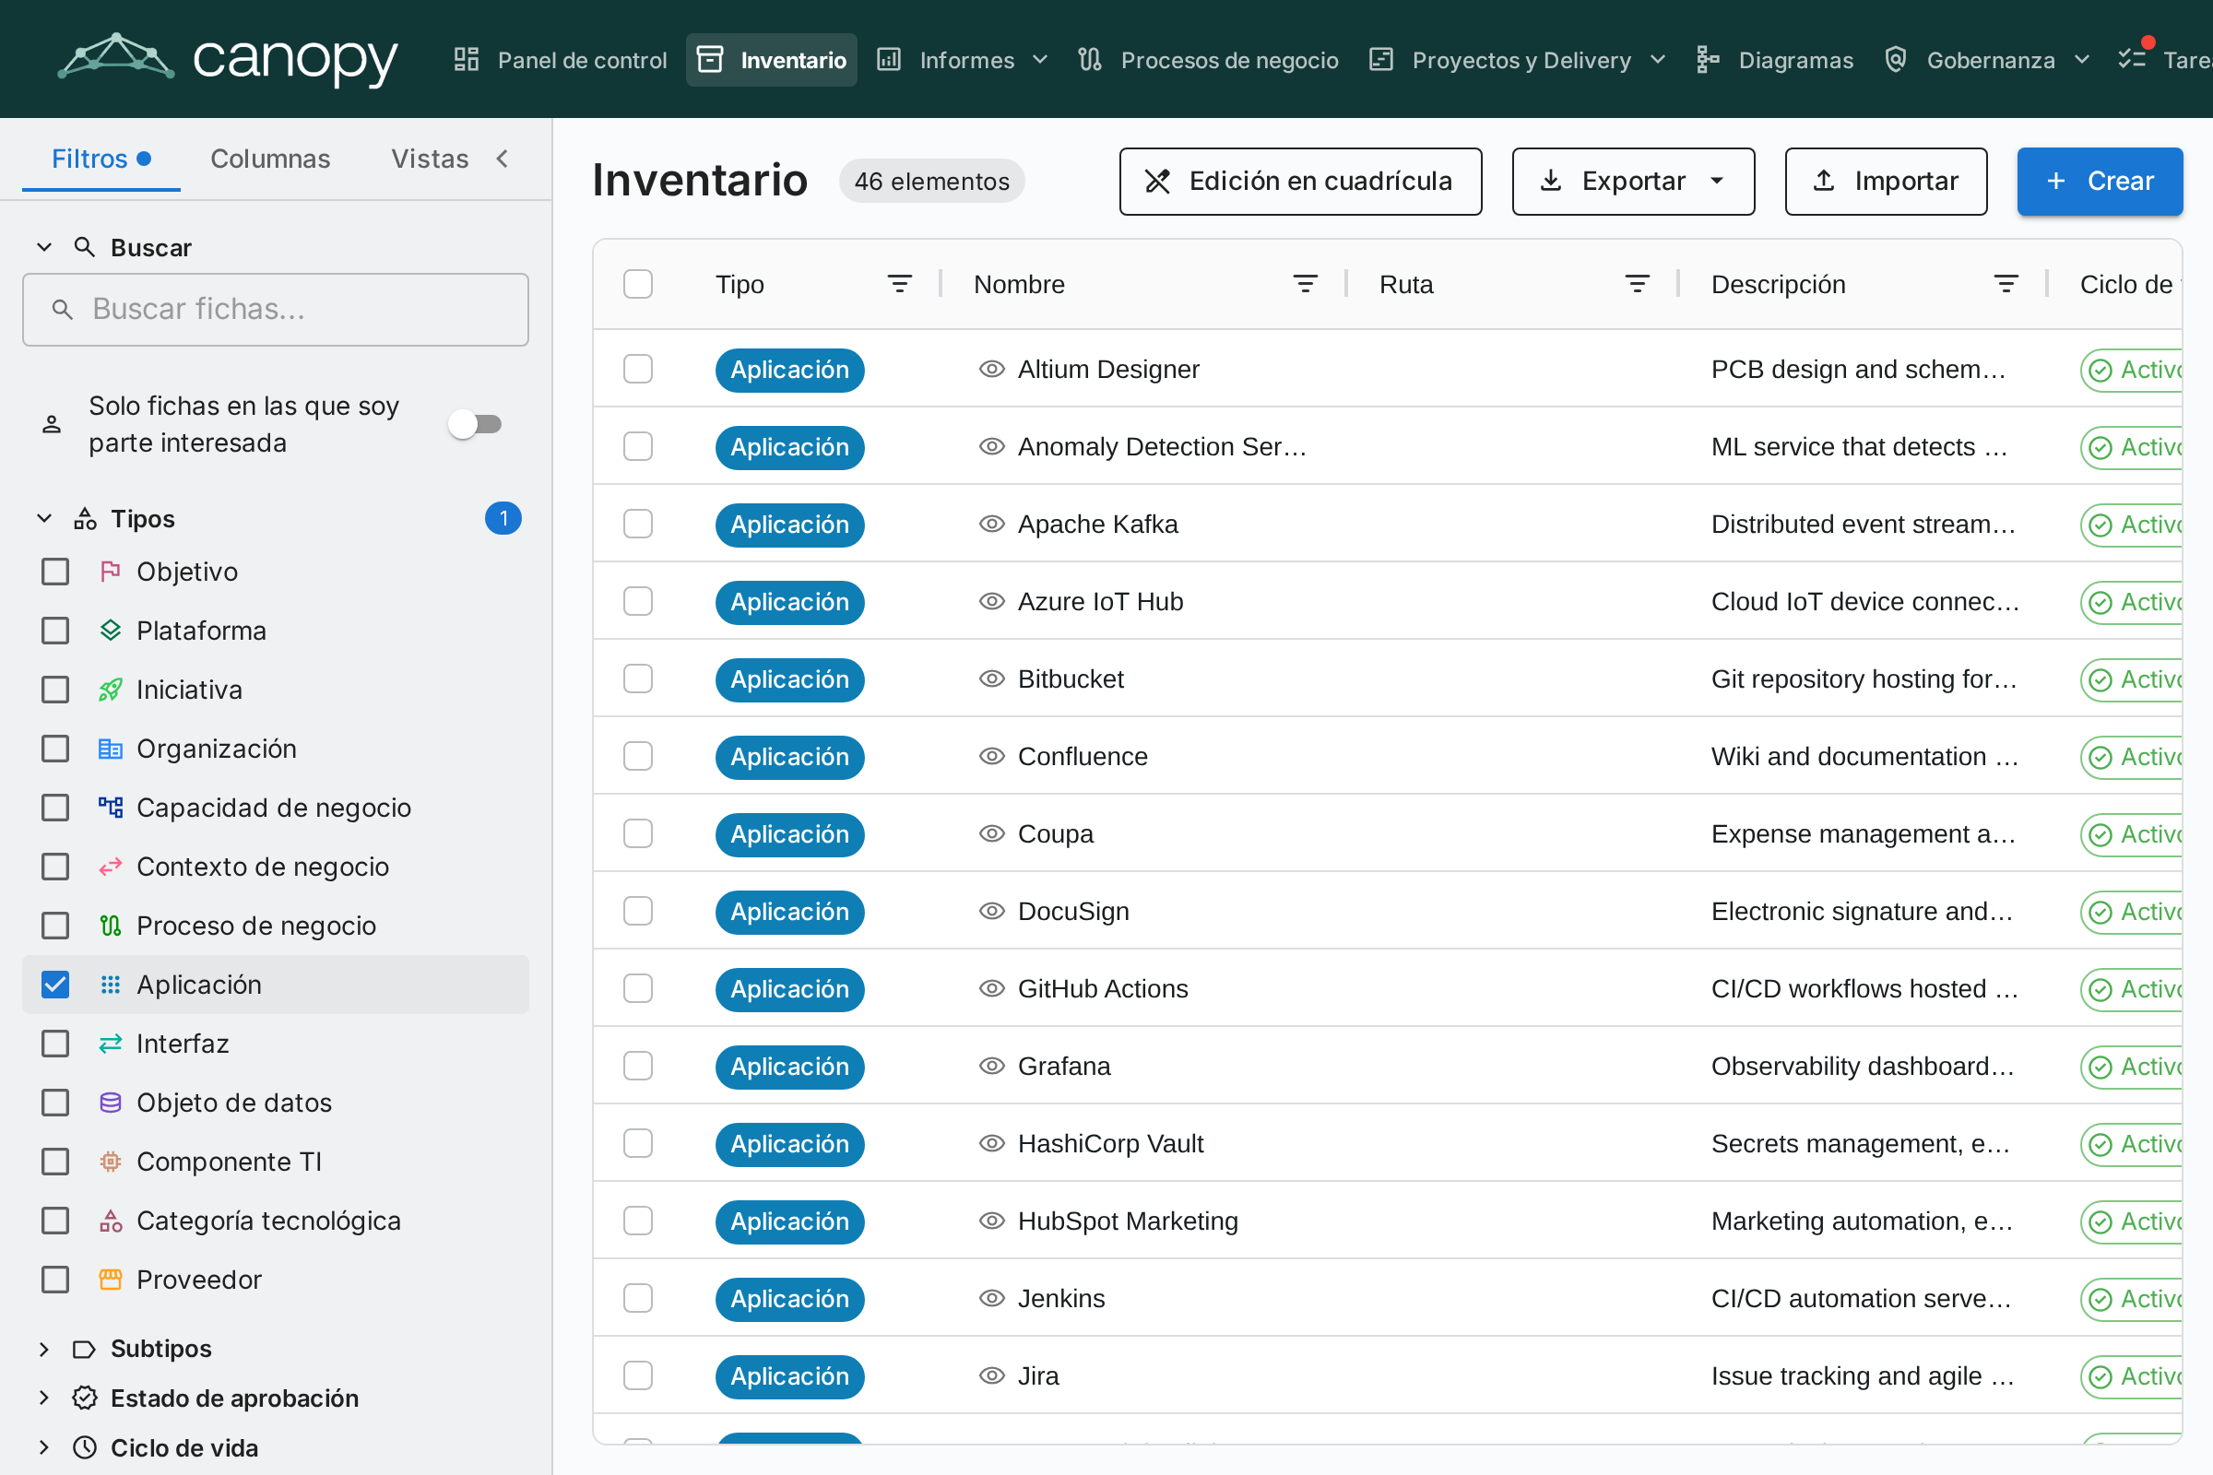Image resolution: width=2213 pixels, height=1475 pixels.
Task: Switch to the Vistas tab
Action: click(x=430, y=158)
